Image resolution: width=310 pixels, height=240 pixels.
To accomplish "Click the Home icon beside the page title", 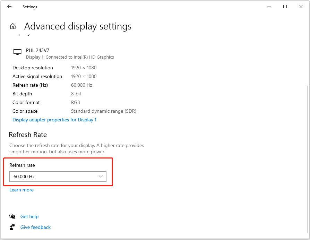I will (x=13, y=26).
